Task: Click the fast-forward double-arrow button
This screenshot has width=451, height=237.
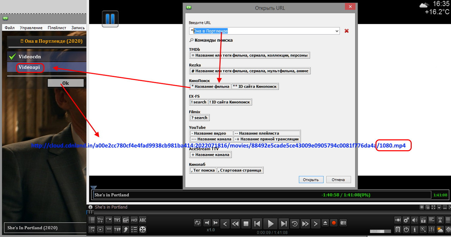Action: tap(305, 223)
